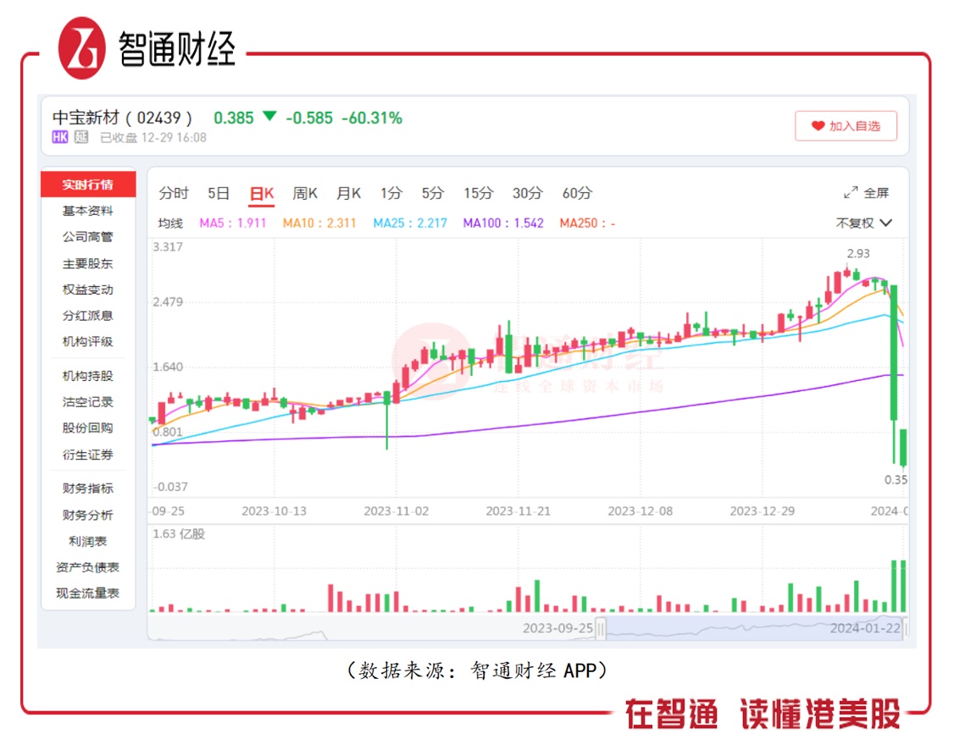This screenshot has height=756, width=965.
Task: Choose the 15分 interval tab
Action: pos(478,193)
